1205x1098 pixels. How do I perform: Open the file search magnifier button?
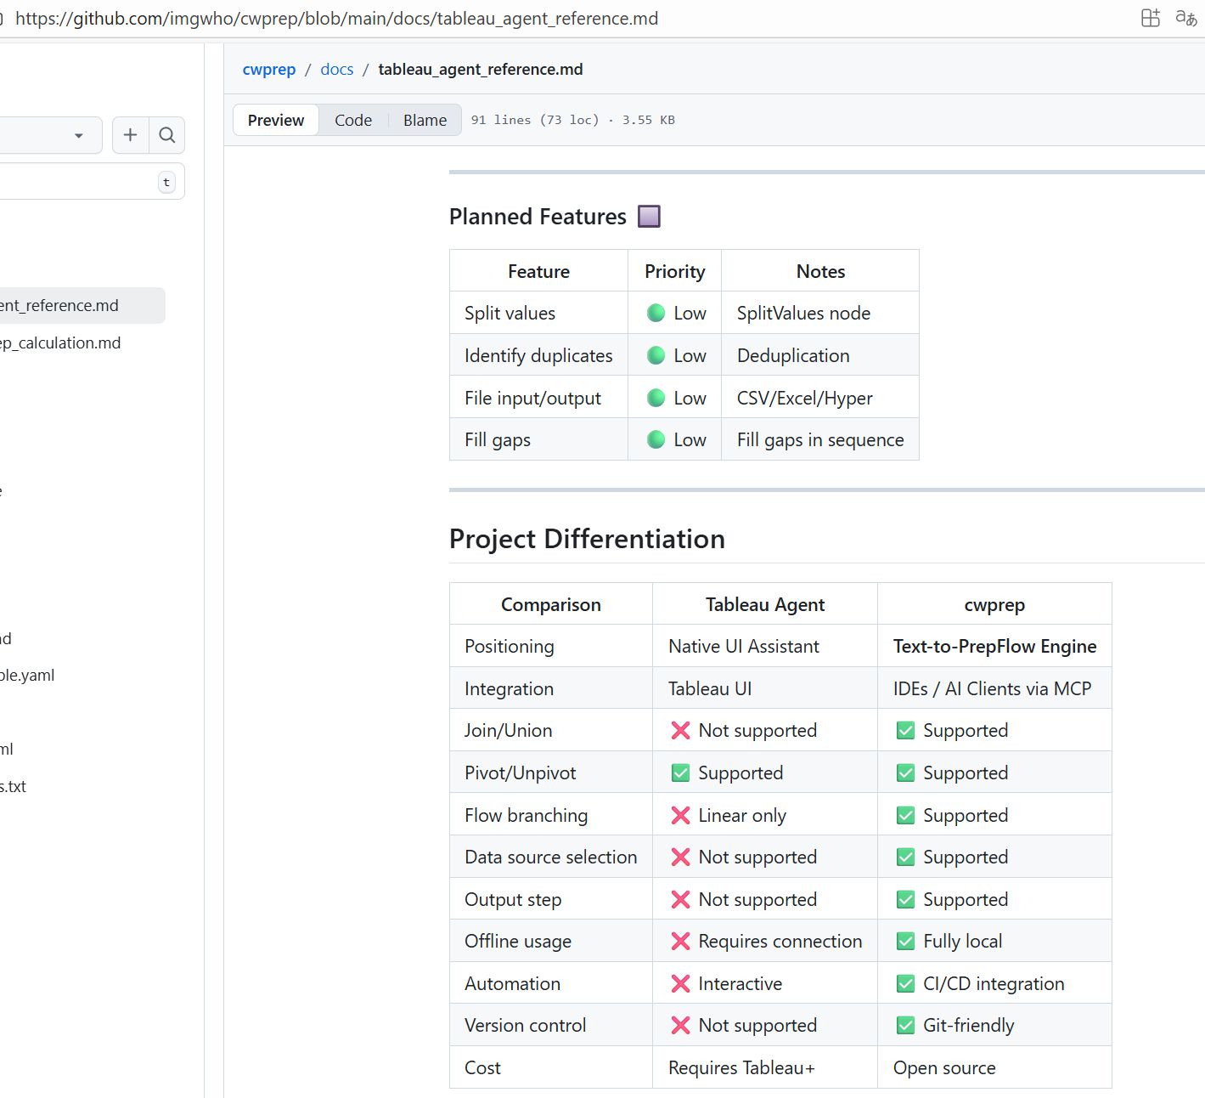(167, 134)
